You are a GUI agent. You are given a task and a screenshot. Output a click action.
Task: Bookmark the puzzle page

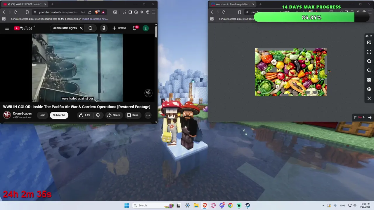click(x=239, y=12)
